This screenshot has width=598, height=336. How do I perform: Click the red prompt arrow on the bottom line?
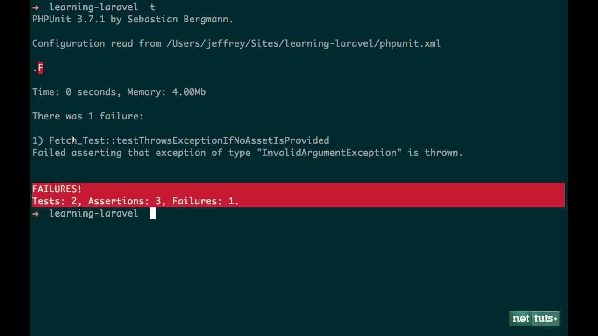[36, 213]
